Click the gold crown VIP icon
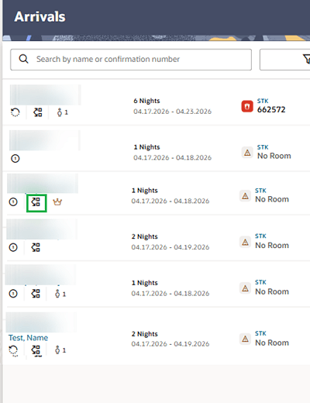Image resolution: width=310 pixels, height=403 pixels. click(x=57, y=201)
